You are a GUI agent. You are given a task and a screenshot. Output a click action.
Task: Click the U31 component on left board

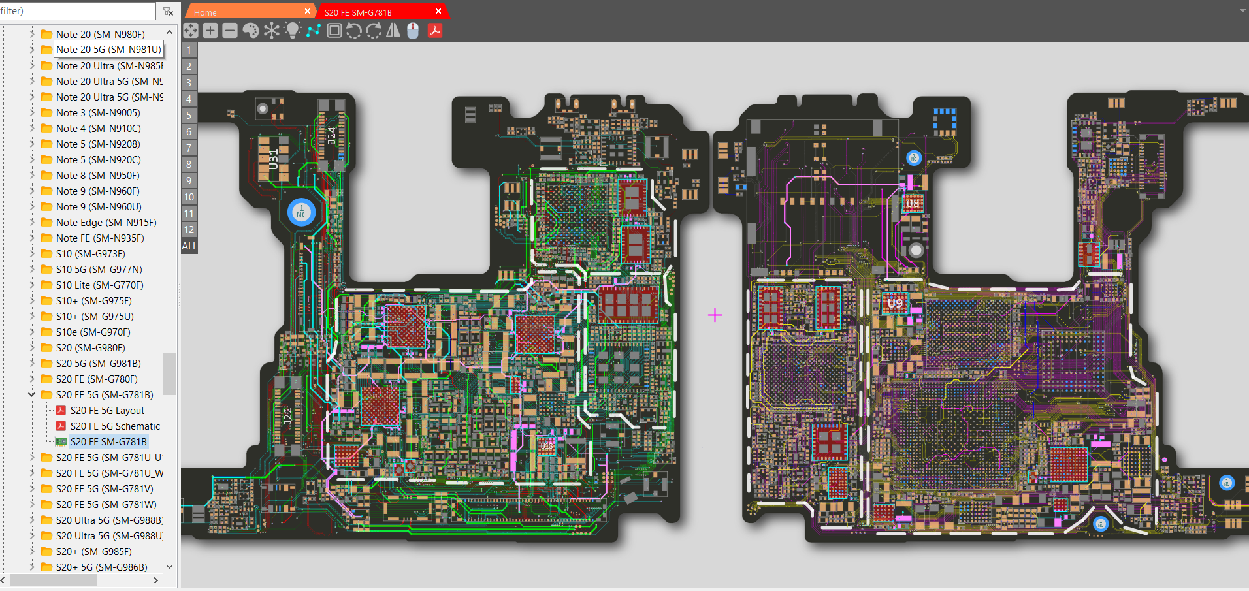click(x=274, y=157)
